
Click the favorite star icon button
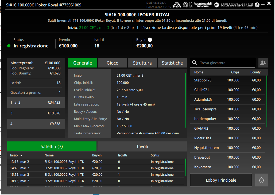[261, 180]
